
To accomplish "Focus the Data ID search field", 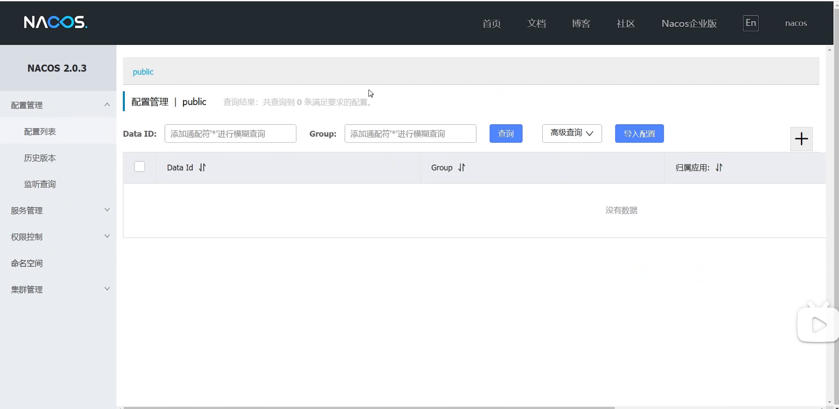I will [230, 133].
